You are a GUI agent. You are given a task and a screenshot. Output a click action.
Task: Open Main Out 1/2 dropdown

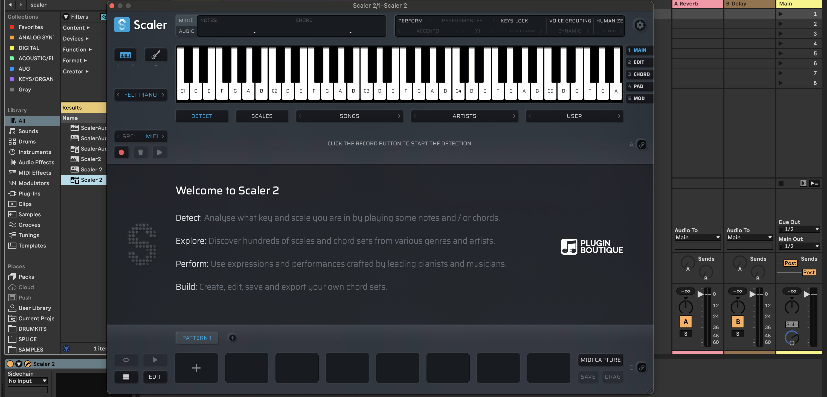click(x=799, y=246)
